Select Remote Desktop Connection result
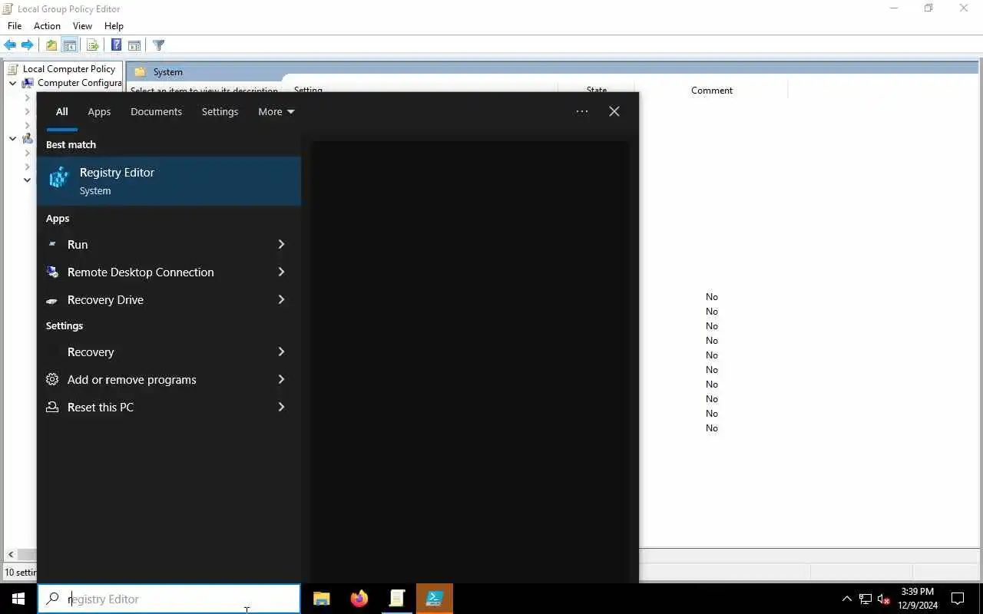Image resolution: width=983 pixels, height=614 pixels. point(154,272)
